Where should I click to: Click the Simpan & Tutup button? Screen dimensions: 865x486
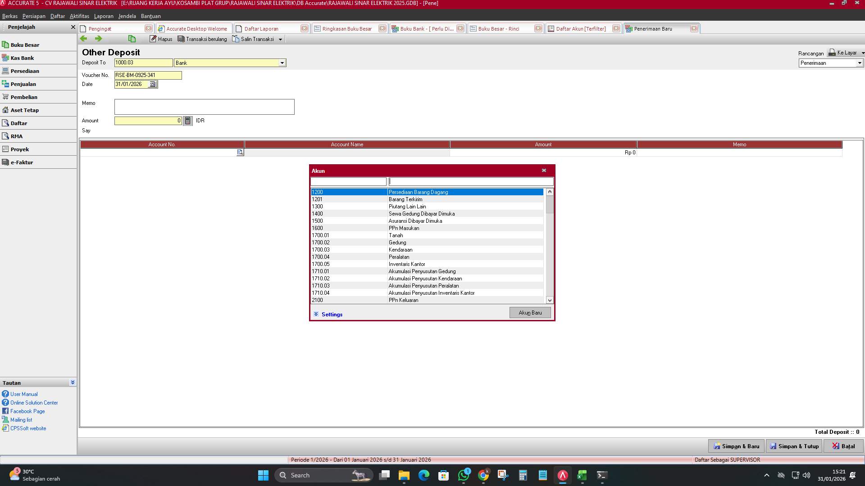[794, 446]
